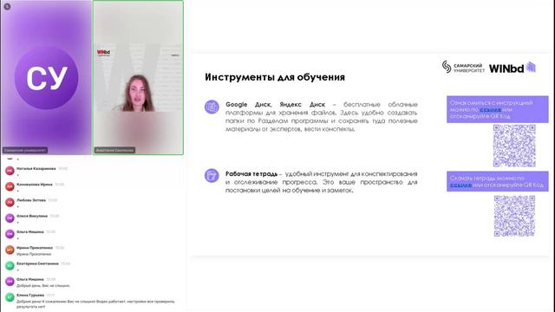The image size is (555, 312).
Task: Click the purple 'Ознакомиться с инструкцией' box
Action: click(497, 109)
